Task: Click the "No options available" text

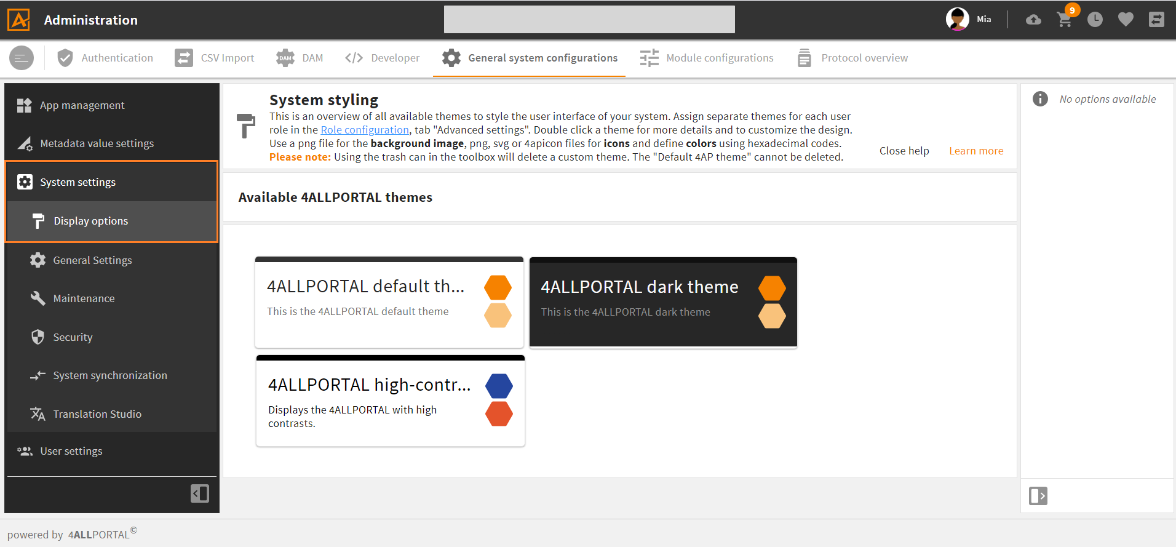Action: tap(1108, 99)
